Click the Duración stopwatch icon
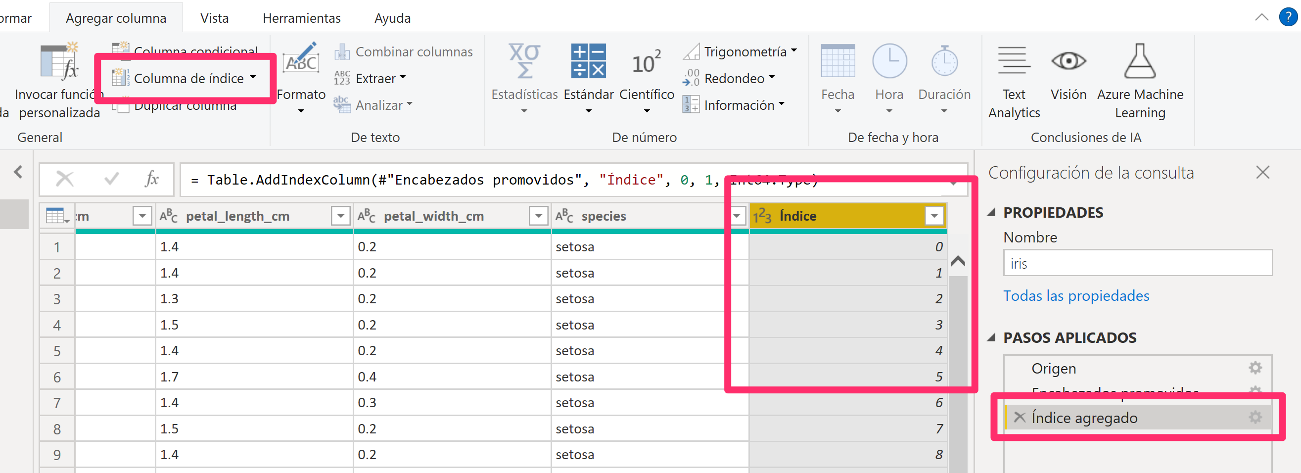Screen dimensions: 1301x473 coord(944,61)
